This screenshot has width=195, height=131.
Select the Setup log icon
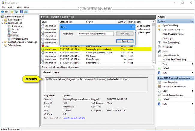(x=9, y=33)
